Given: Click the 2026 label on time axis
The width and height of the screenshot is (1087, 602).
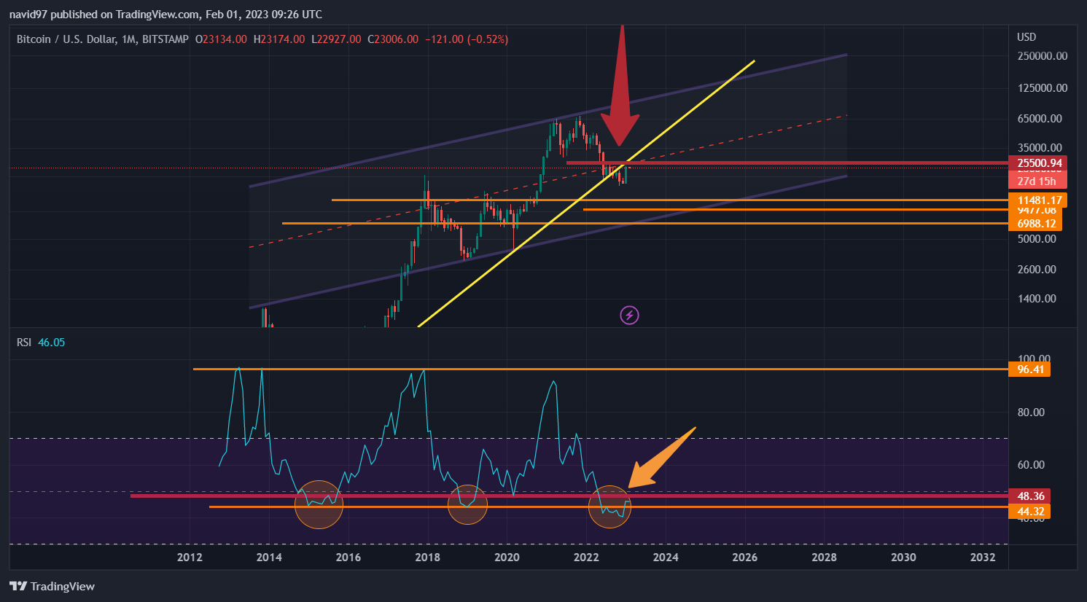Looking at the screenshot, I should pos(744,558).
